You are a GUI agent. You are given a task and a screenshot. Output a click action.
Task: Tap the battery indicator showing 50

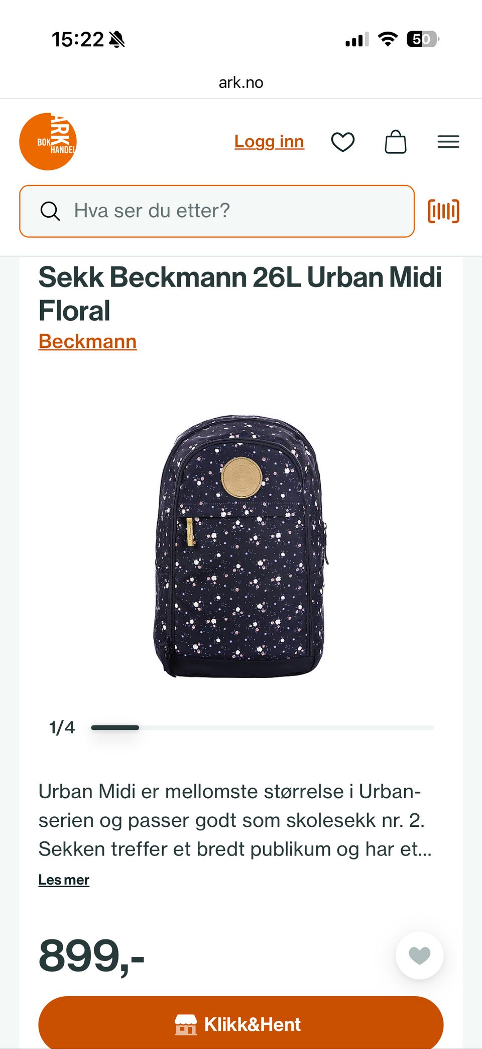423,39
